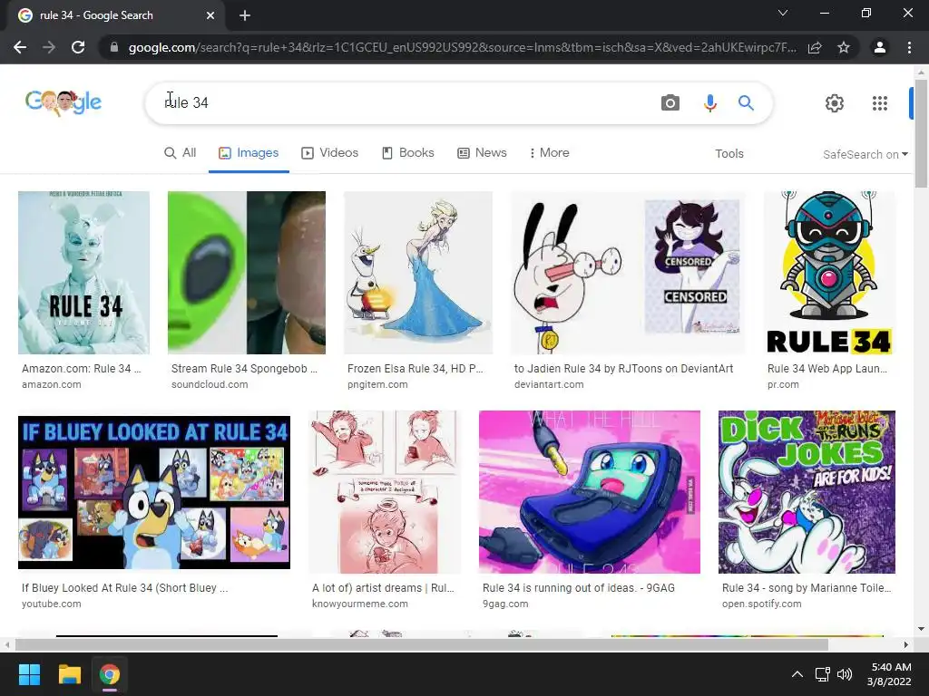Click the deviantart.com source text
The width and height of the screenshot is (929, 696).
tap(549, 384)
